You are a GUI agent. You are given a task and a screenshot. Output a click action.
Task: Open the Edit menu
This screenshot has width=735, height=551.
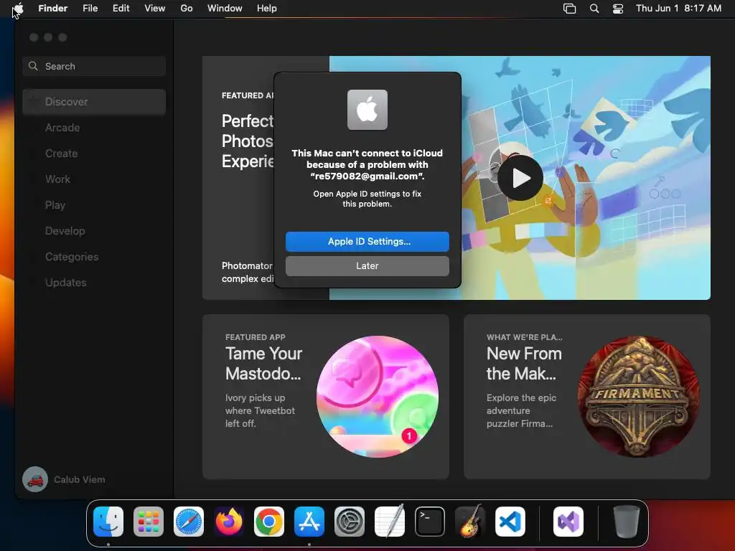tap(121, 9)
